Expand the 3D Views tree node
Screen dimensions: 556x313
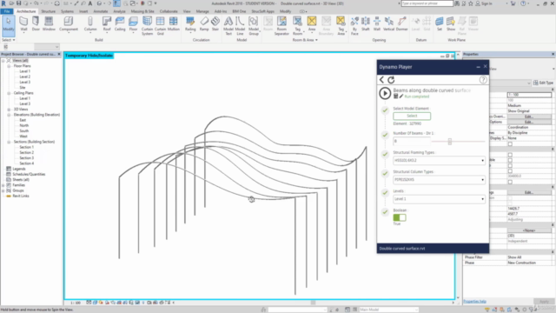9,110
